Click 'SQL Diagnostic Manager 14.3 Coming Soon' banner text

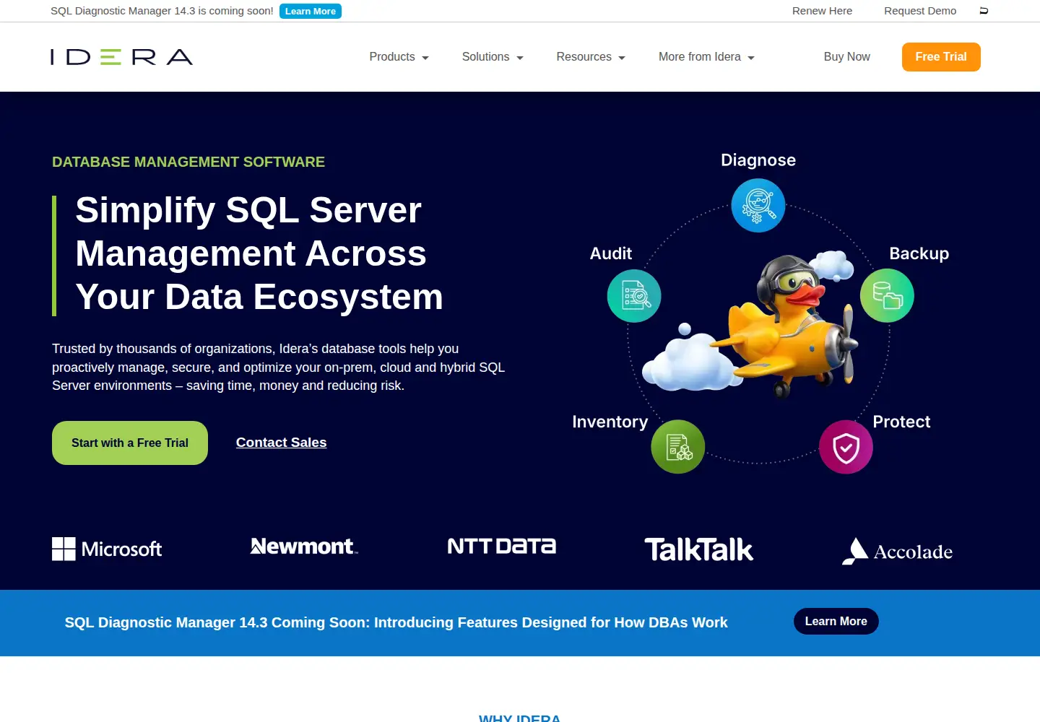point(396,622)
